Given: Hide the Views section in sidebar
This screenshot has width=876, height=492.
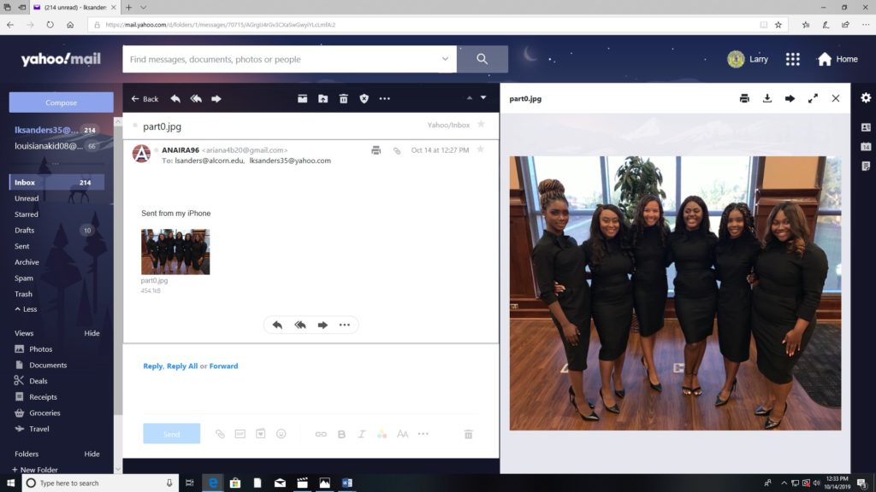Looking at the screenshot, I should pyautogui.click(x=92, y=333).
